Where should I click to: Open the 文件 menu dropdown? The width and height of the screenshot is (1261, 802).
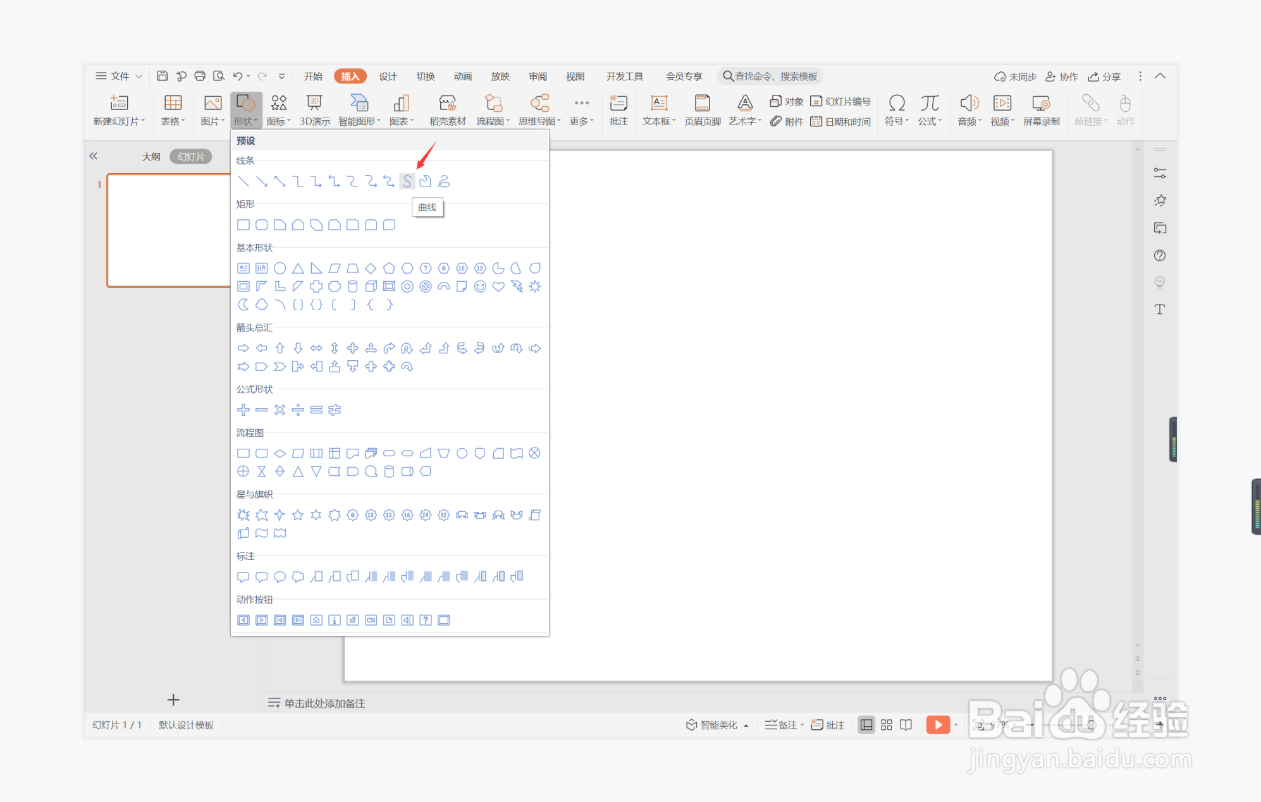pyautogui.click(x=119, y=76)
